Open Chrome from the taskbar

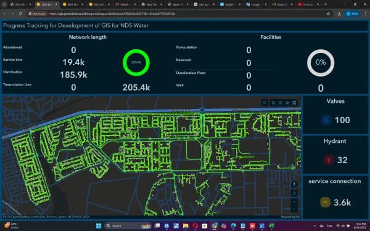[x=215, y=226]
